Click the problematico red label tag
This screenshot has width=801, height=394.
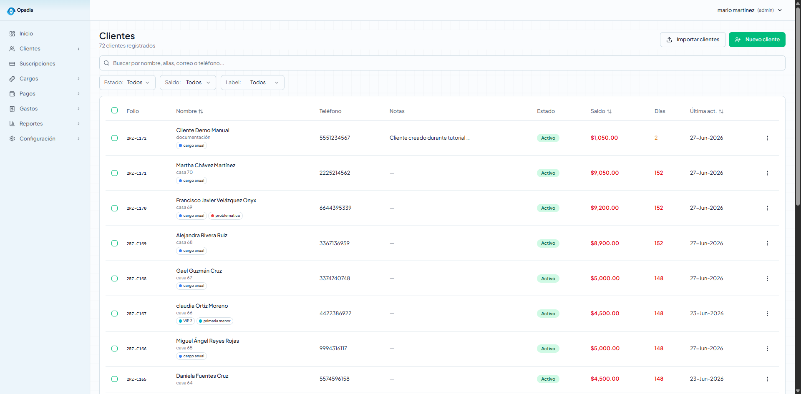pyautogui.click(x=225, y=216)
